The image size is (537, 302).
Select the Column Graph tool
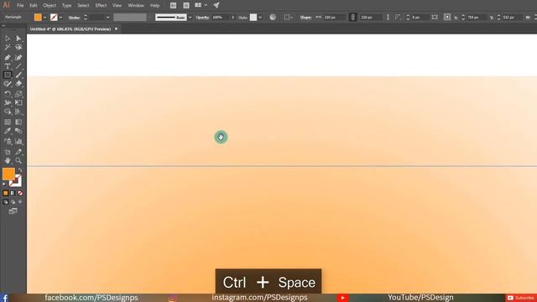(x=18, y=141)
